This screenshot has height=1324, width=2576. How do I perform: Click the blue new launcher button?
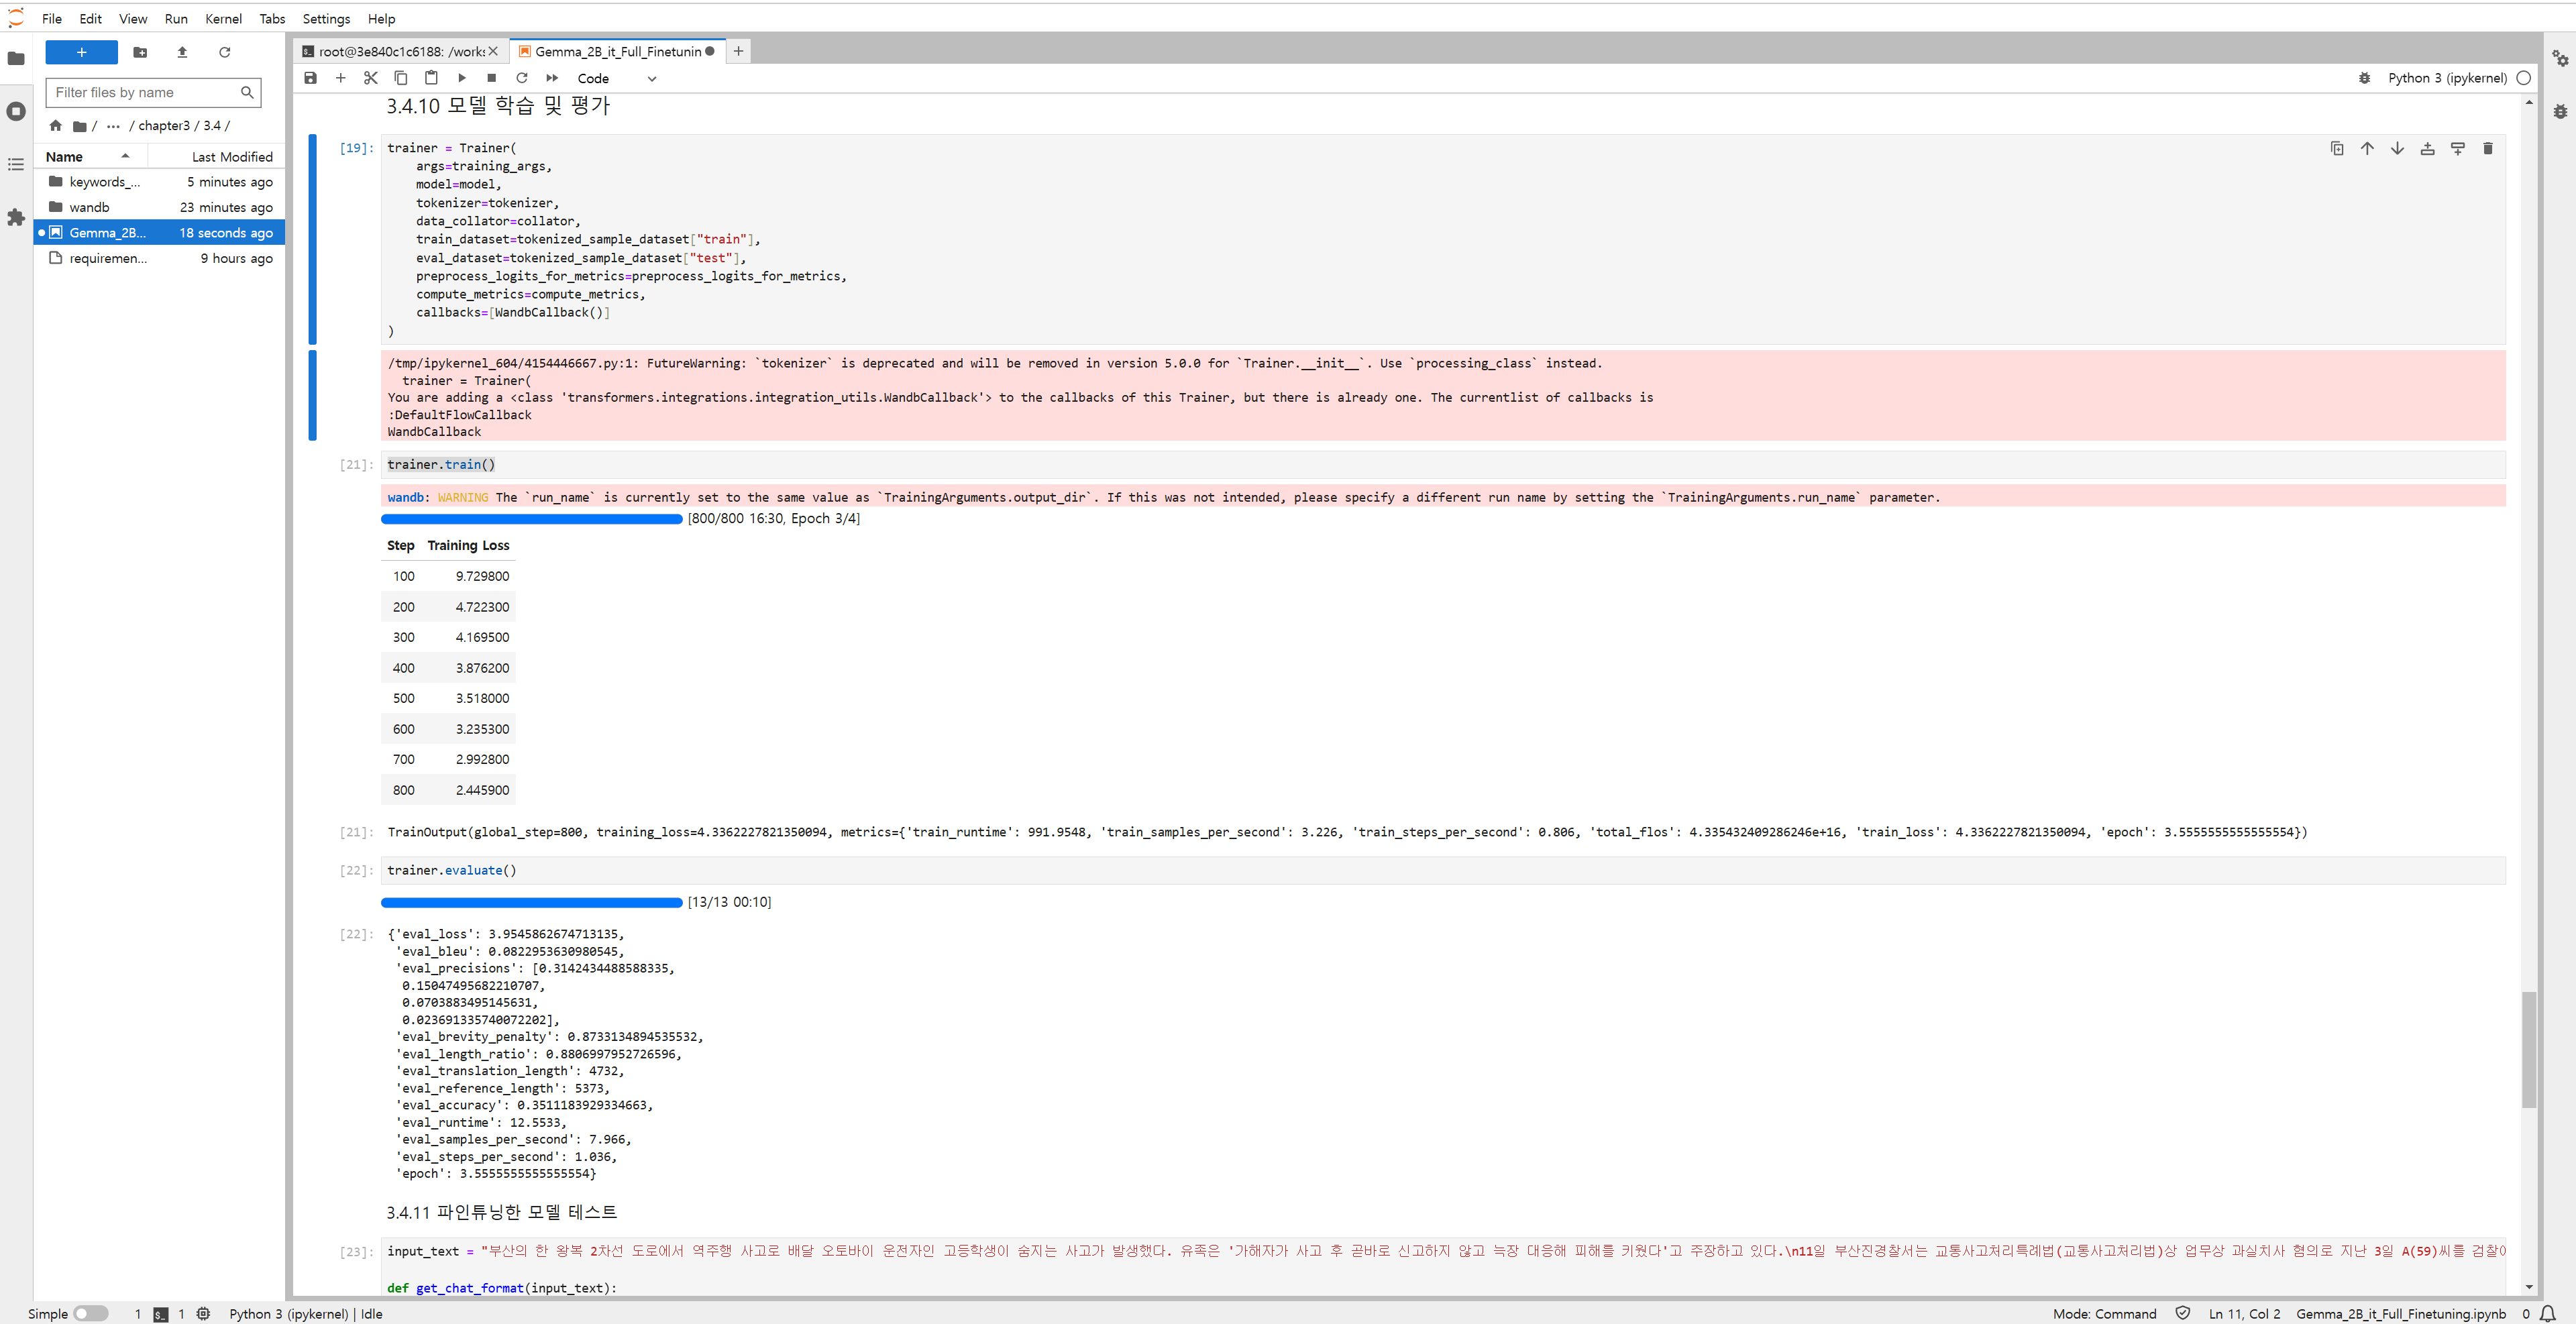(x=81, y=52)
